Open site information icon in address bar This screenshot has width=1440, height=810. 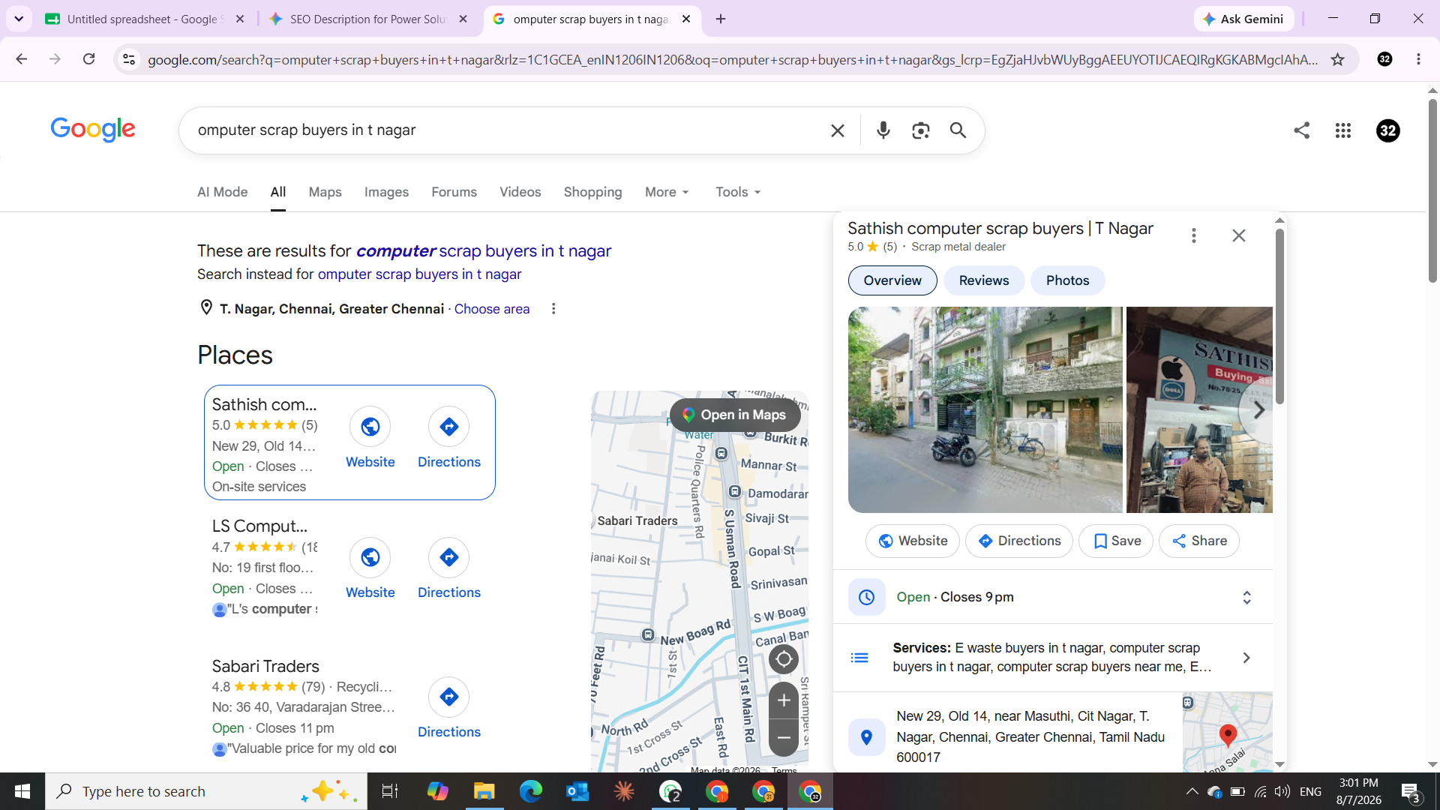click(x=129, y=59)
